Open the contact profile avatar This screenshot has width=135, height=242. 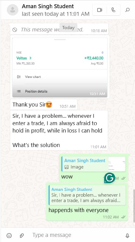coord(12,10)
